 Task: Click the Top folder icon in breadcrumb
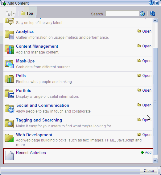pos(23,13)
